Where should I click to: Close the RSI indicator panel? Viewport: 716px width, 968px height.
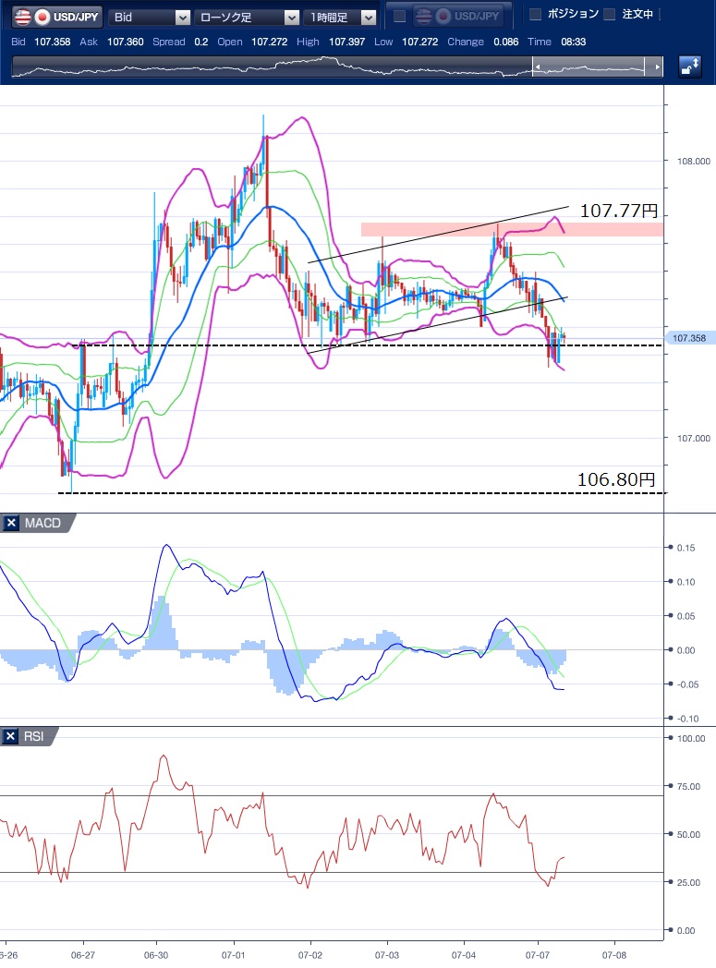(x=11, y=736)
